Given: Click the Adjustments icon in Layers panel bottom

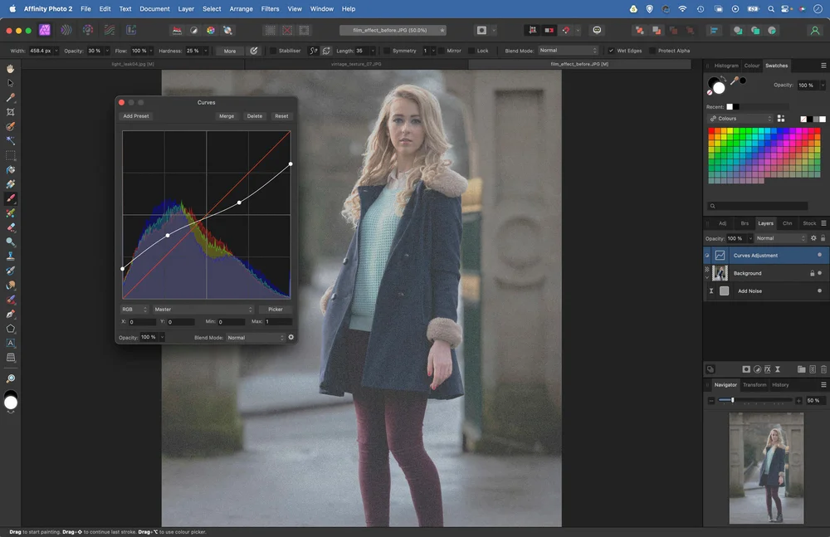Looking at the screenshot, I should coord(757,369).
